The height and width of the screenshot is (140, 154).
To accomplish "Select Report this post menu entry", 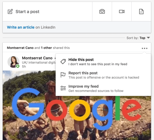I will point(103,75).
